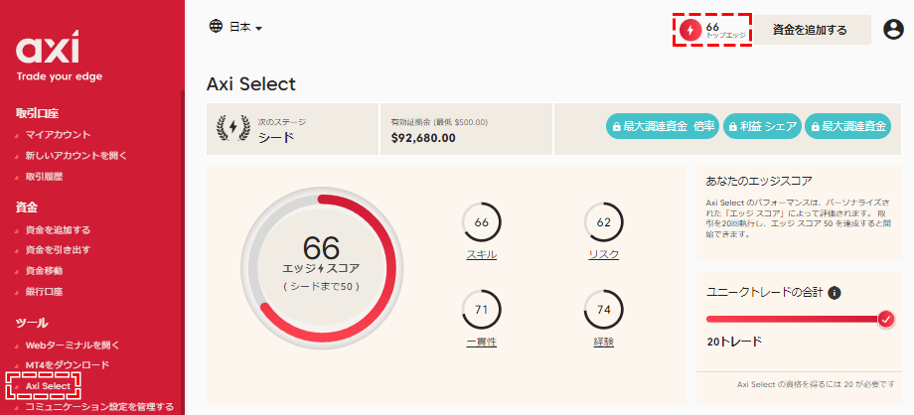Click the red lightning Edge score icon
Image resolution: width=914 pixels, height=415 pixels.
pos(690,30)
